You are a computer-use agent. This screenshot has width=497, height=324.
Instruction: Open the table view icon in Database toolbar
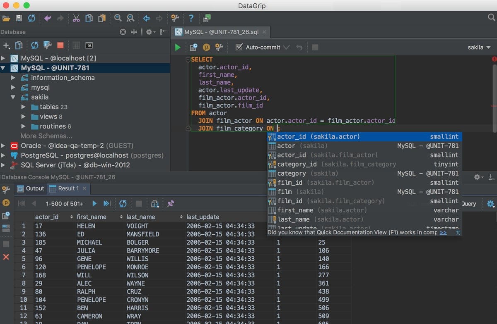tap(77, 45)
